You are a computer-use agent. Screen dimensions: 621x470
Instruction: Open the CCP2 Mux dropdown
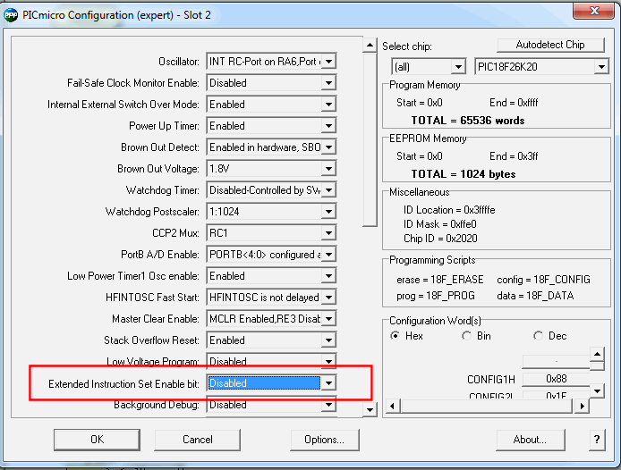[x=271, y=232]
